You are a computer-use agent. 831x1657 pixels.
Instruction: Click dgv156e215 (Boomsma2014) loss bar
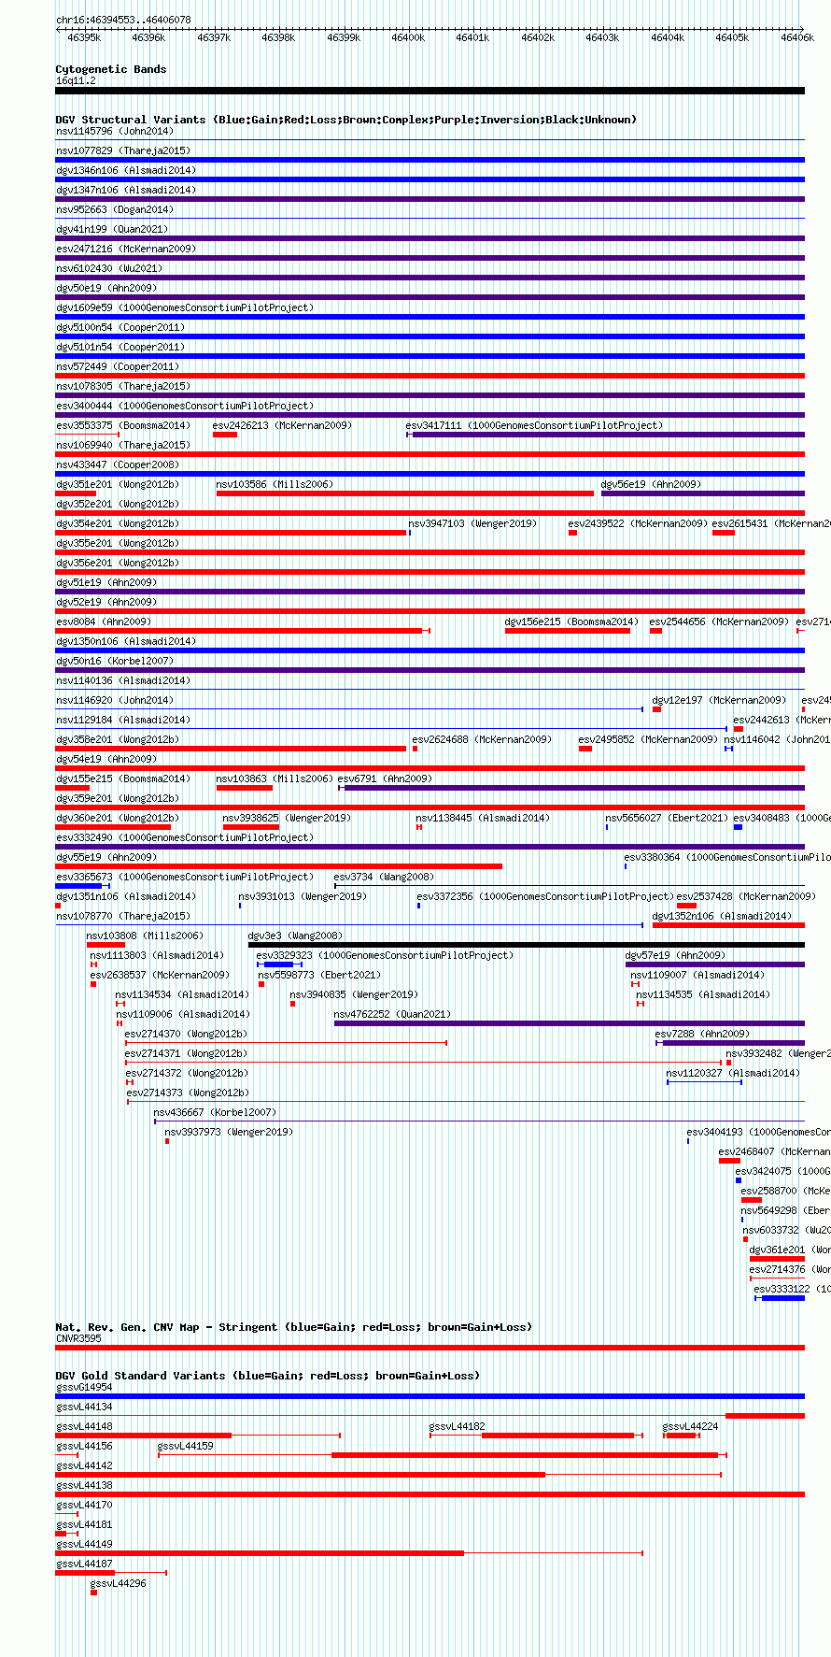pyautogui.click(x=568, y=631)
